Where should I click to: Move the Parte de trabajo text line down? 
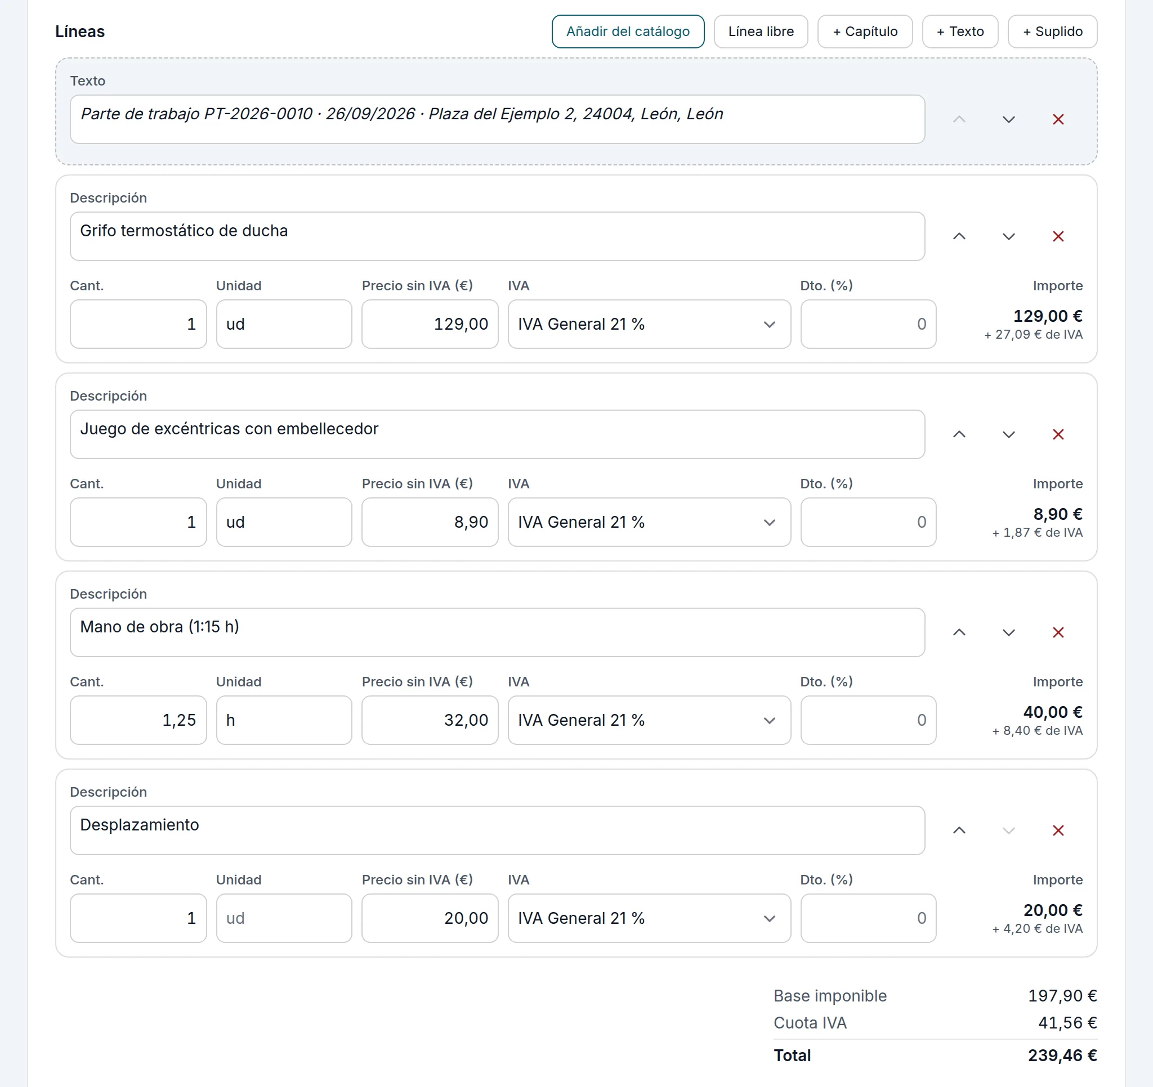click(x=1008, y=119)
